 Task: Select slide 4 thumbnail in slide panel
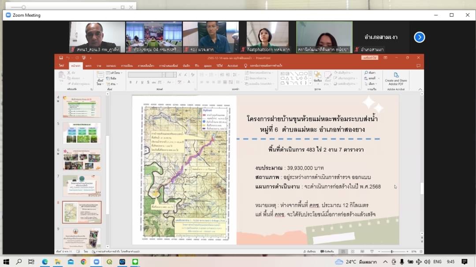[82, 107]
